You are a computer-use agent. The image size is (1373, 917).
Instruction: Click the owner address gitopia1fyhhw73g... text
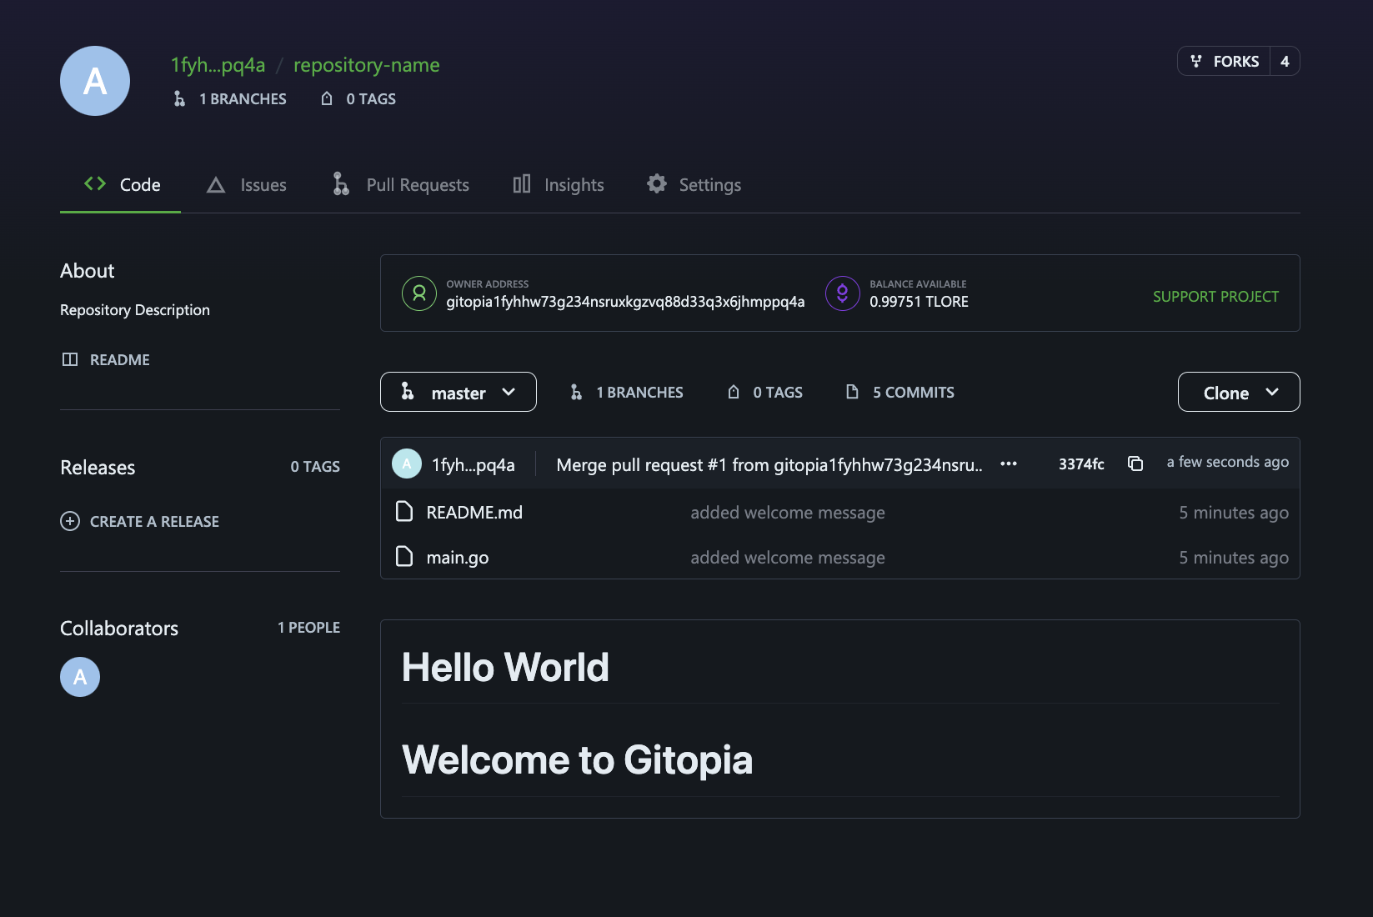pos(625,302)
